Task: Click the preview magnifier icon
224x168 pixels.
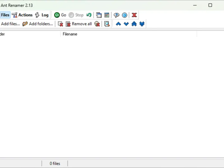Action: tap(107, 24)
